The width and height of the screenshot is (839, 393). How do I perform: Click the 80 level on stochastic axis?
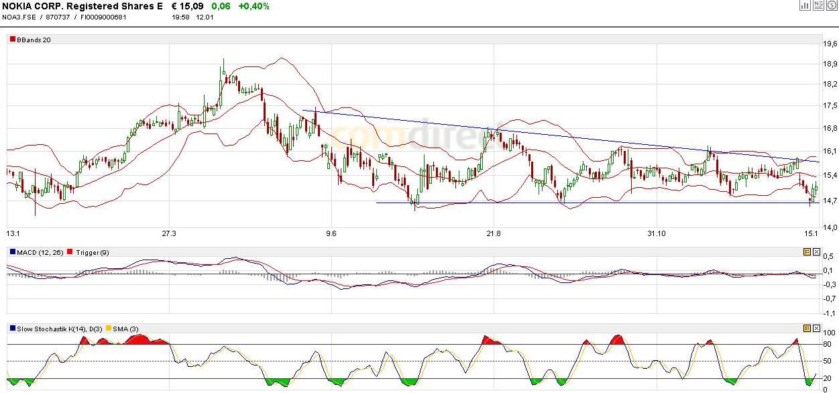click(x=828, y=345)
